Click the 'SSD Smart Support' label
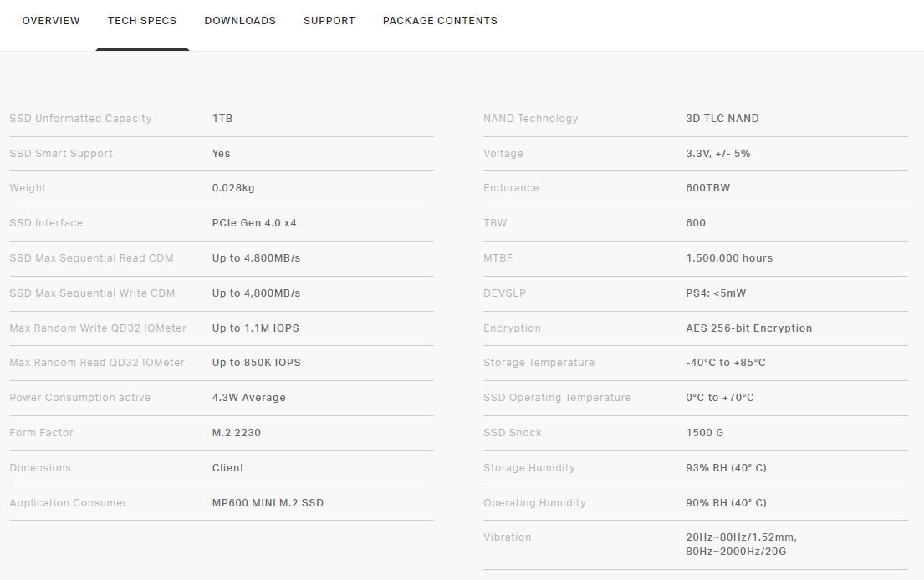The image size is (924, 580). point(61,154)
